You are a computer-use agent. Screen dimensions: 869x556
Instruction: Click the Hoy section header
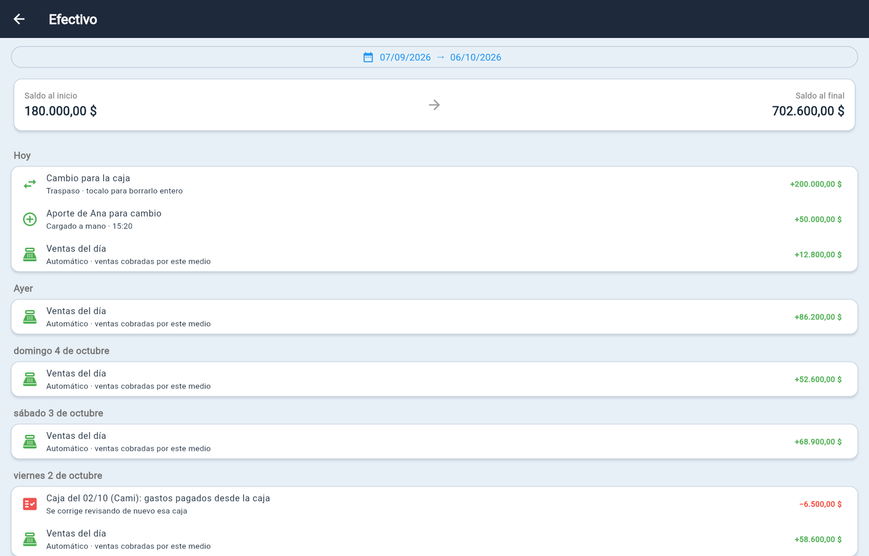[x=22, y=156]
